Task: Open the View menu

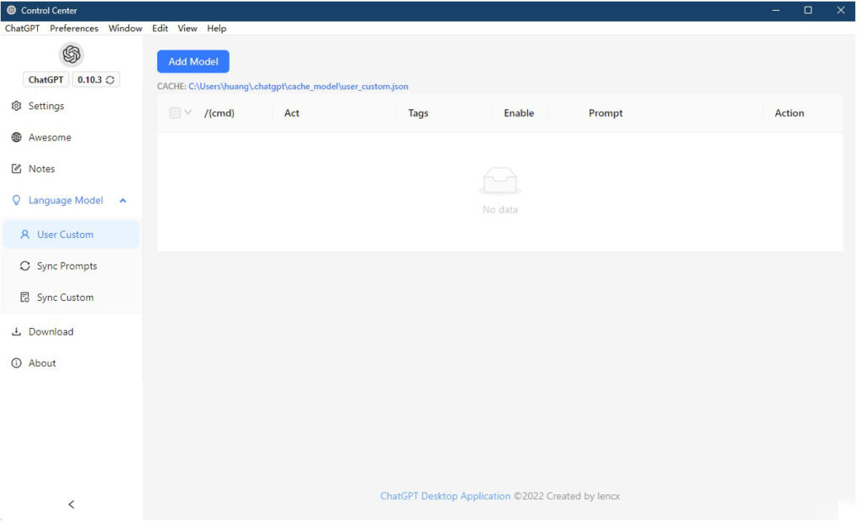Action: (188, 29)
